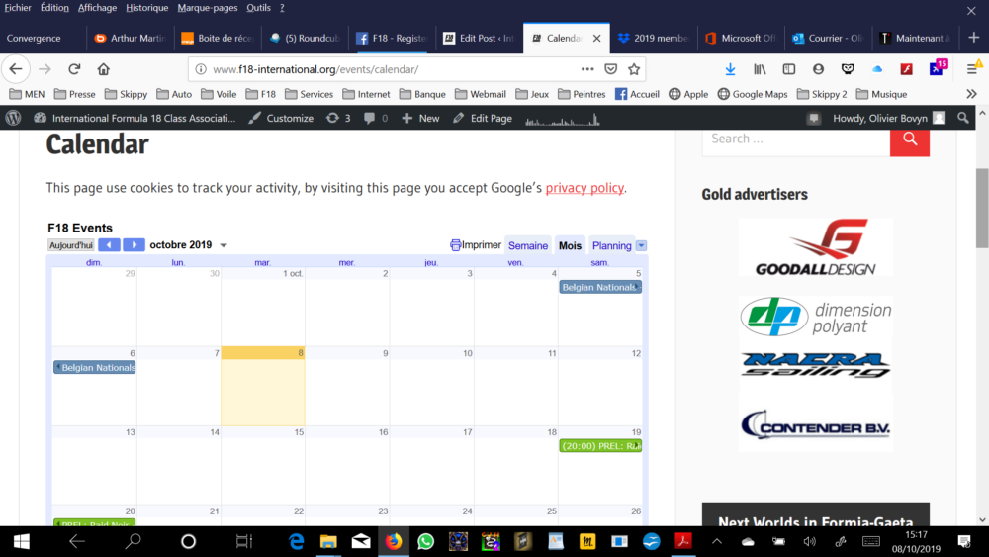This screenshot has height=557, width=989.
Task: Open the Marque-pages menu
Action: [x=208, y=8]
